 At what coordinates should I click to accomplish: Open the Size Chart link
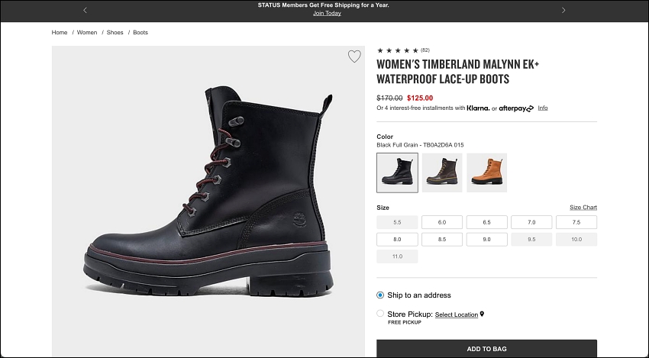click(x=583, y=208)
